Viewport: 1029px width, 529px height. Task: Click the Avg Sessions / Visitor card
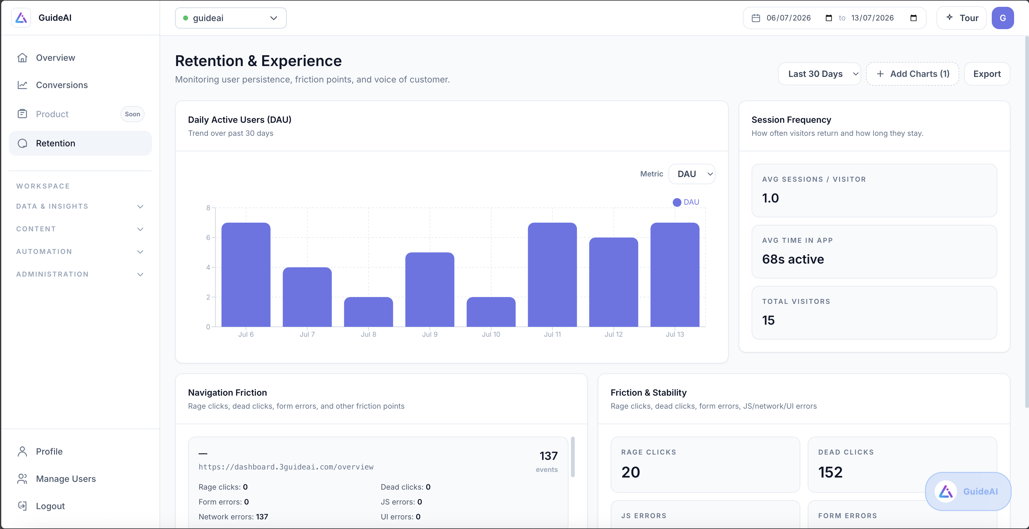(874, 190)
